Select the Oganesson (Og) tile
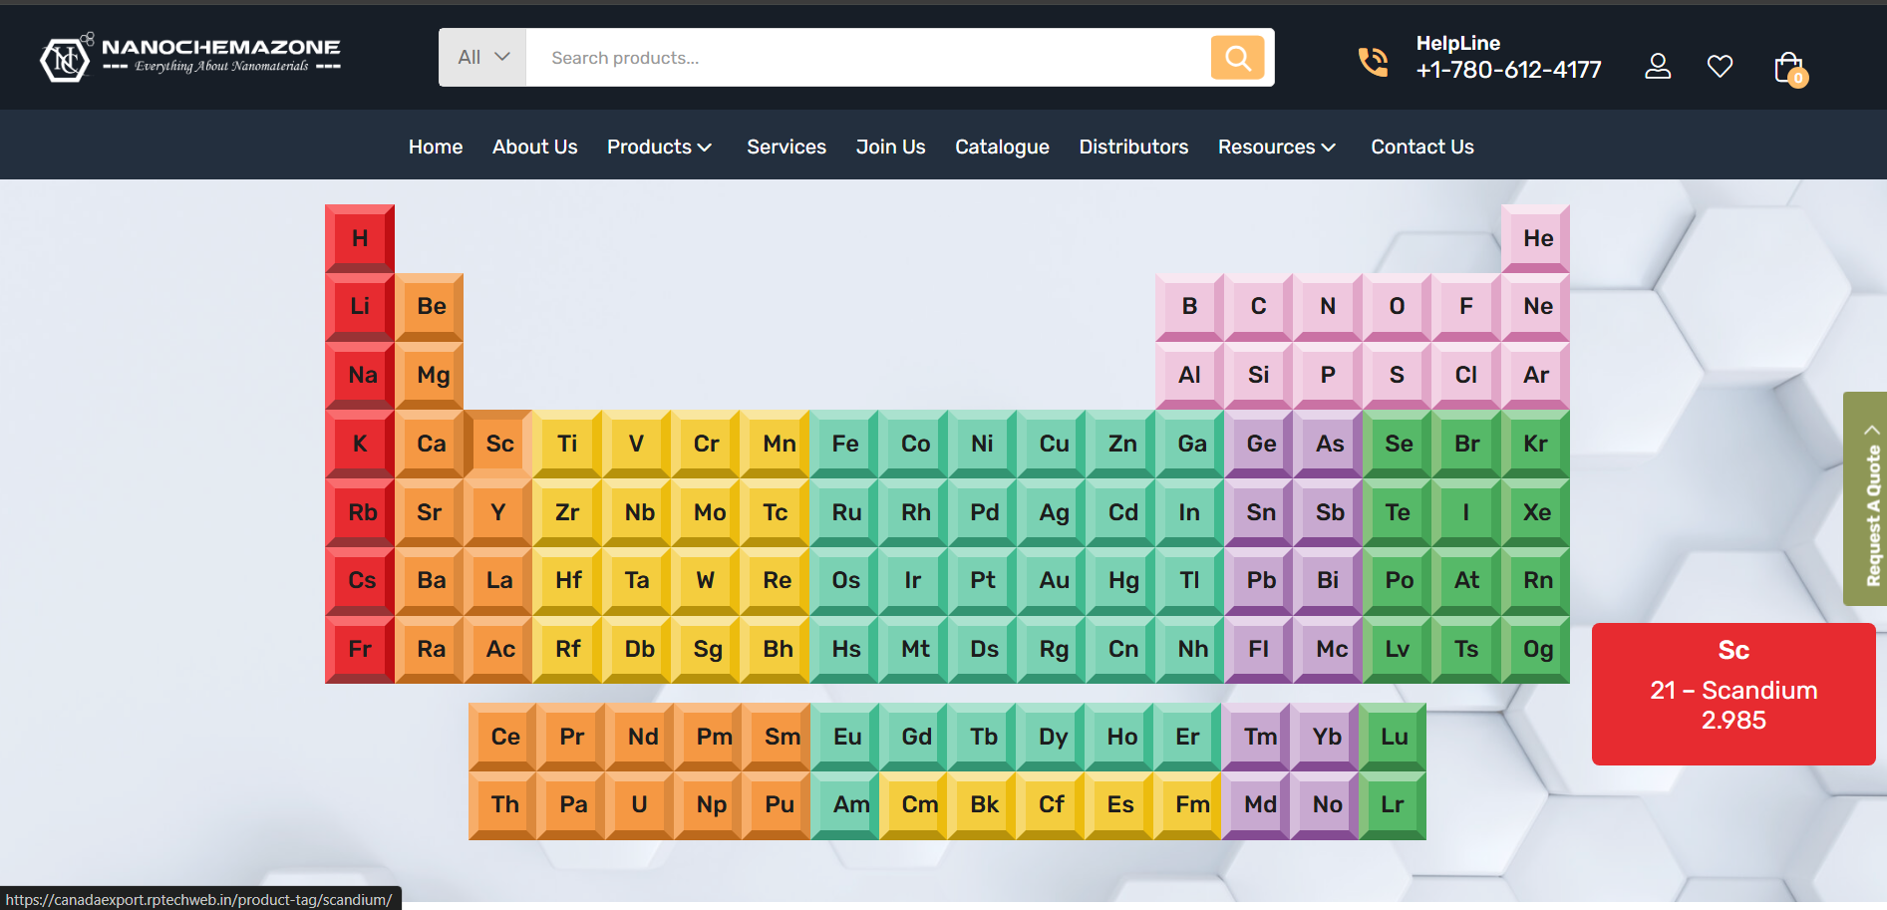 click(x=1536, y=650)
